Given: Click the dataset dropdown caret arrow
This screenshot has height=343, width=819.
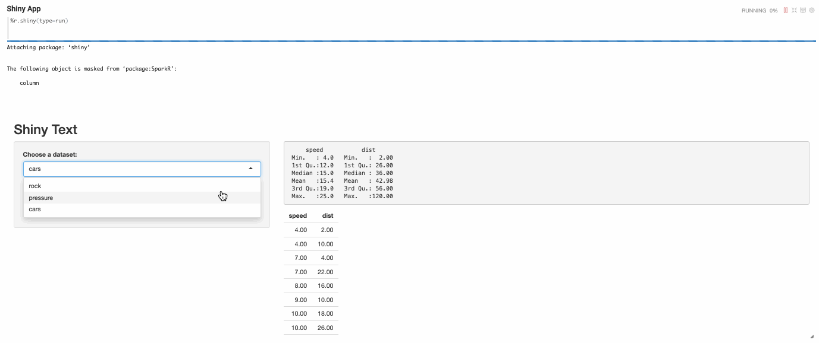Looking at the screenshot, I should coord(250,169).
